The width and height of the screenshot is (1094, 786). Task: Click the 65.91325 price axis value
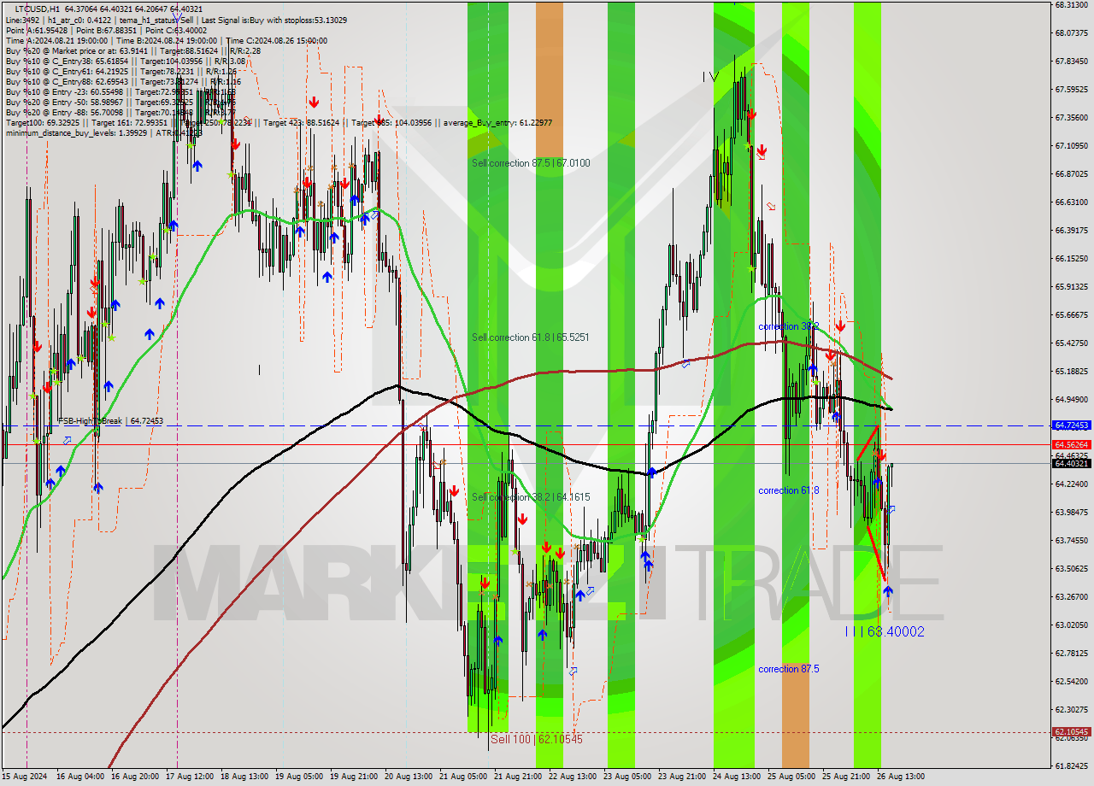[x=1072, y=286]
